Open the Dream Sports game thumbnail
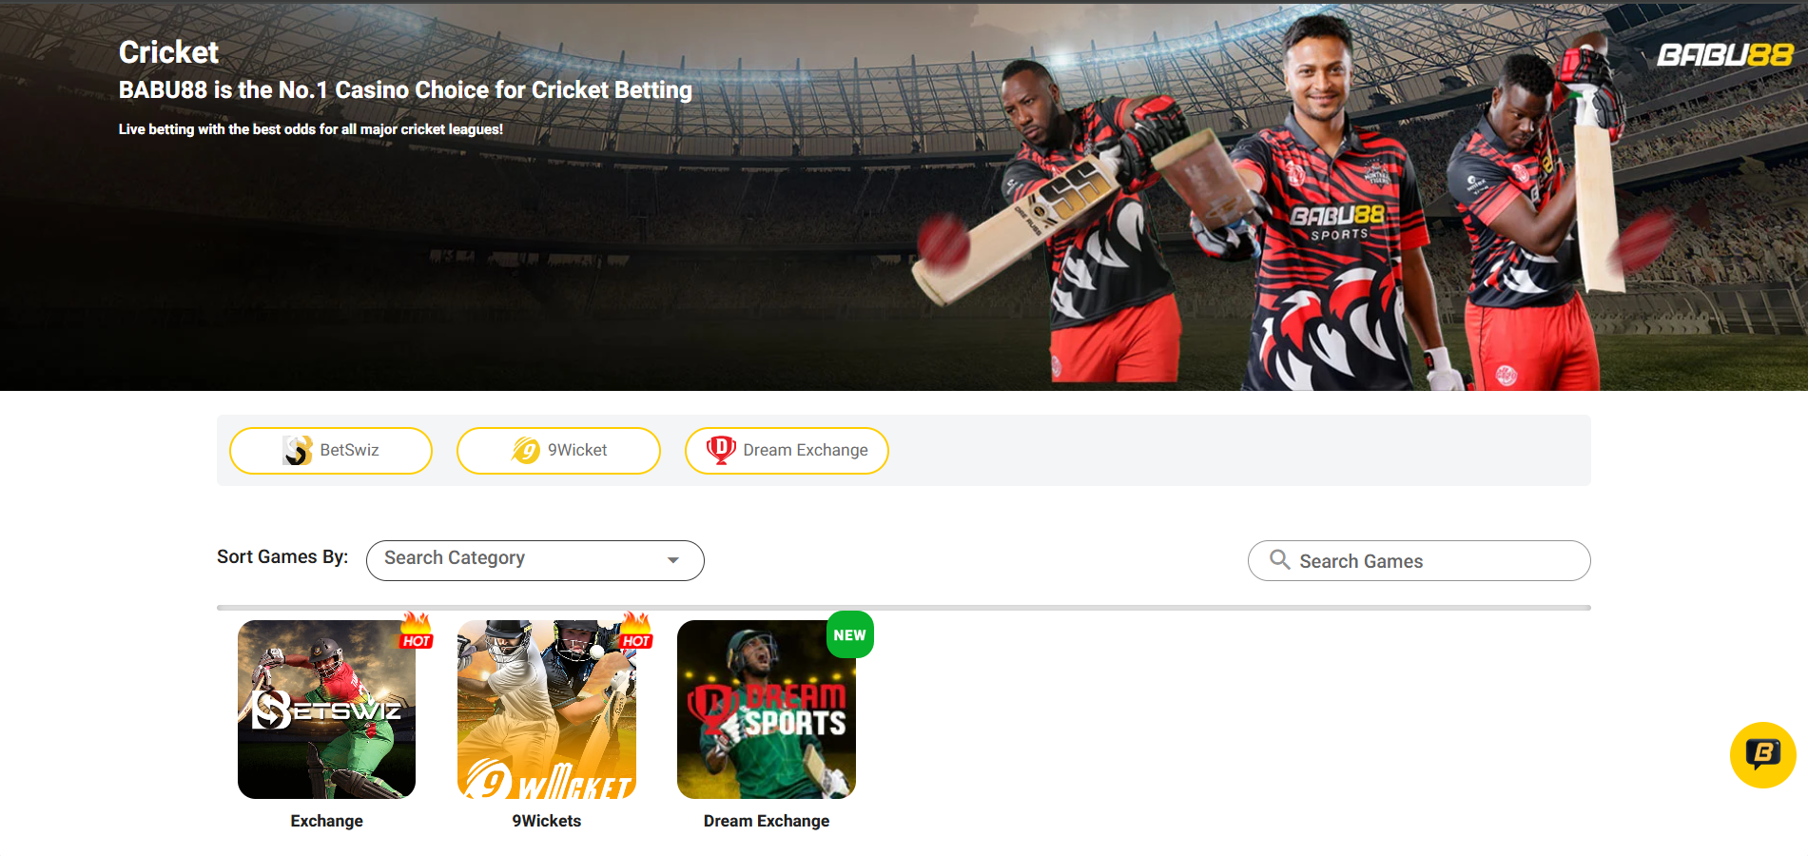 coord(767,710)
